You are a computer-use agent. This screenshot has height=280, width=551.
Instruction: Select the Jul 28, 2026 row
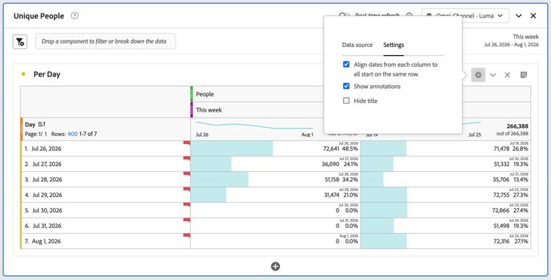[105, 179]
